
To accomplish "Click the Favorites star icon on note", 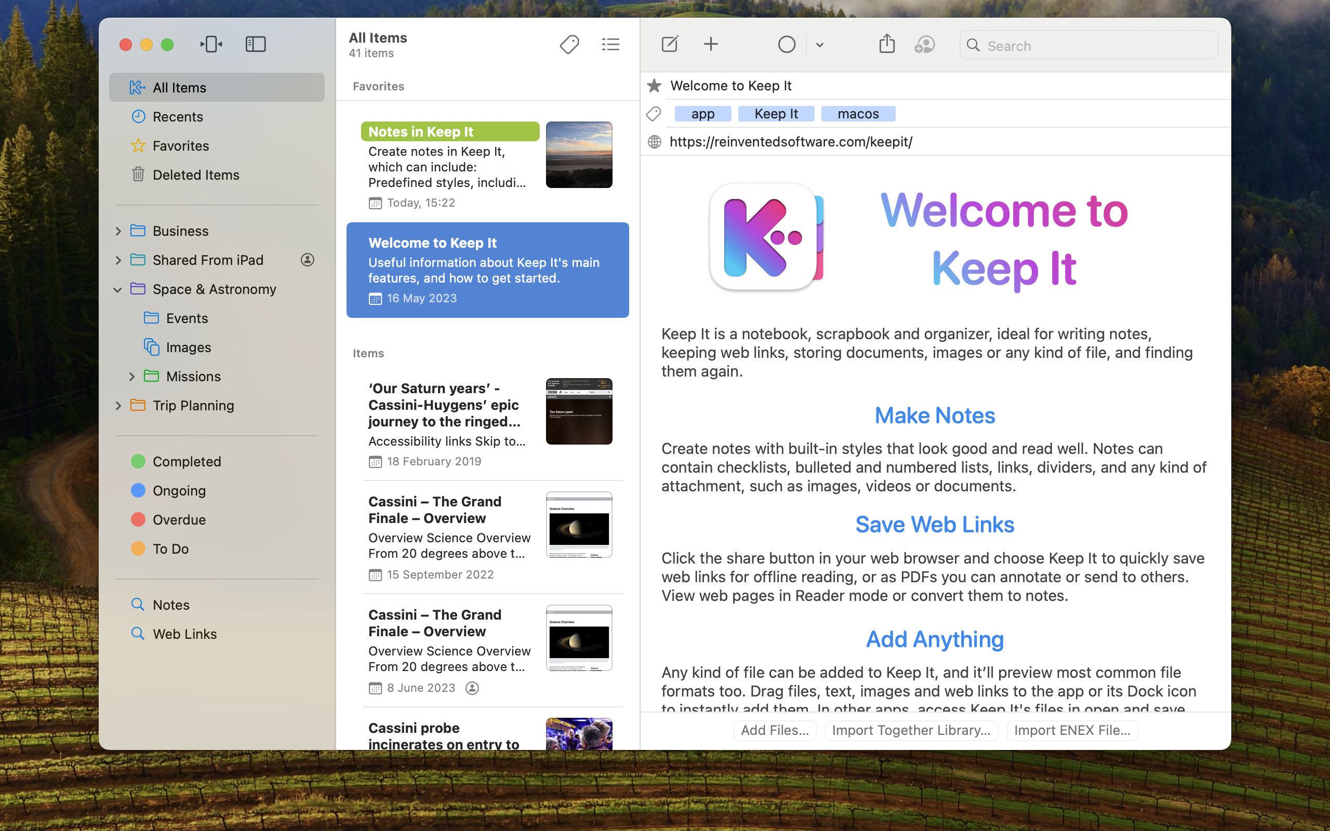I will click(654, 85).
